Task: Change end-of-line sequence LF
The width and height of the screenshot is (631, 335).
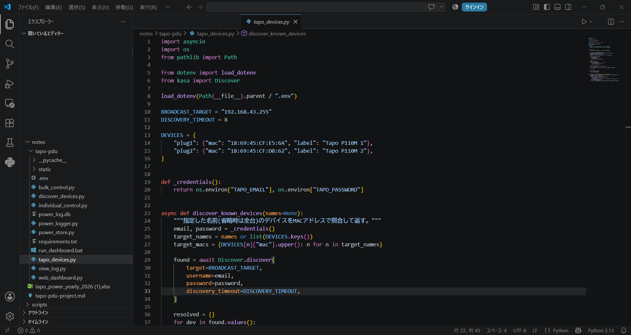Action: 535,330
